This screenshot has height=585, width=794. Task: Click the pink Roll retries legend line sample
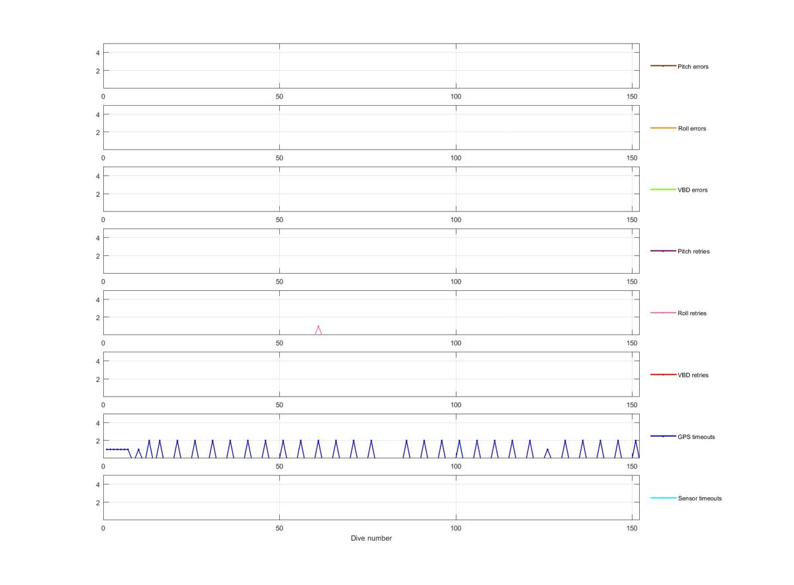coord(663,313)
